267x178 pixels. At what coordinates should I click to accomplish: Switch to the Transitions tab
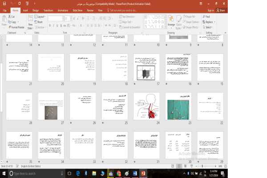[48, 9]
